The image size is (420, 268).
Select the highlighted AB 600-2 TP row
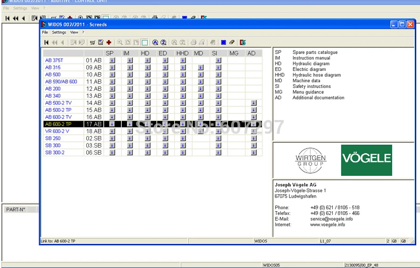tap(153, 124)
